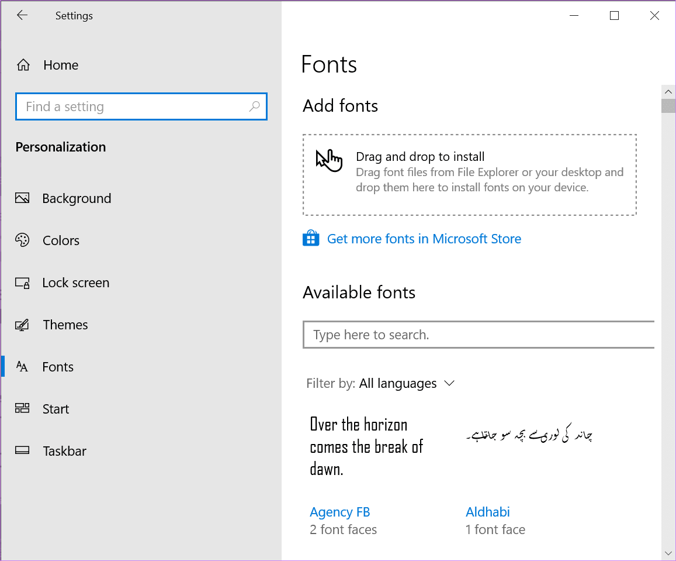Click the search magnifier in Find a setting
This screenshot has width=676, height=561.
[x=254, y=106]
